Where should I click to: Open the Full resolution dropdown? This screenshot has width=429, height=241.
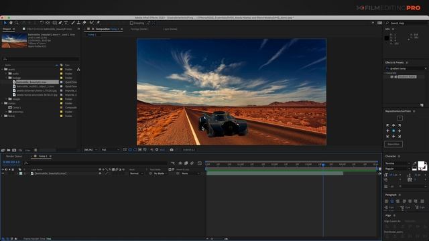click(110, 150)
